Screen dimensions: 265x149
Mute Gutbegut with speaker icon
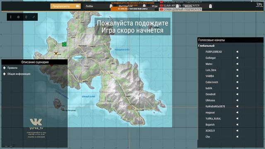(x=237, y=58)
